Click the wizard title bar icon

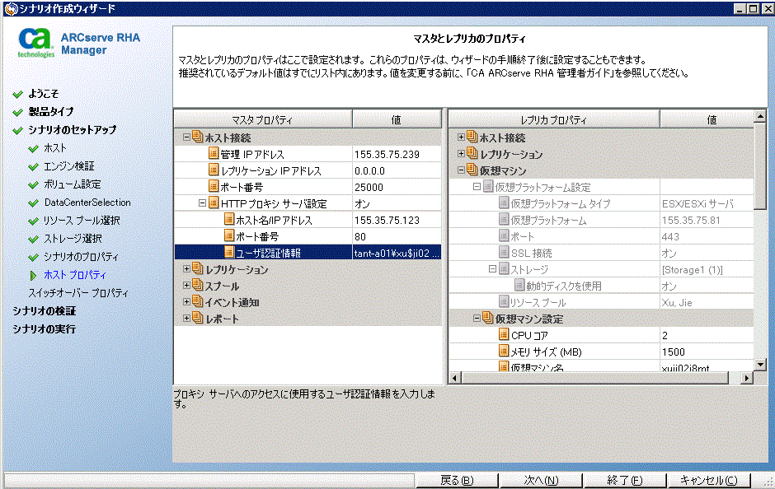click(x=11, y=8)
